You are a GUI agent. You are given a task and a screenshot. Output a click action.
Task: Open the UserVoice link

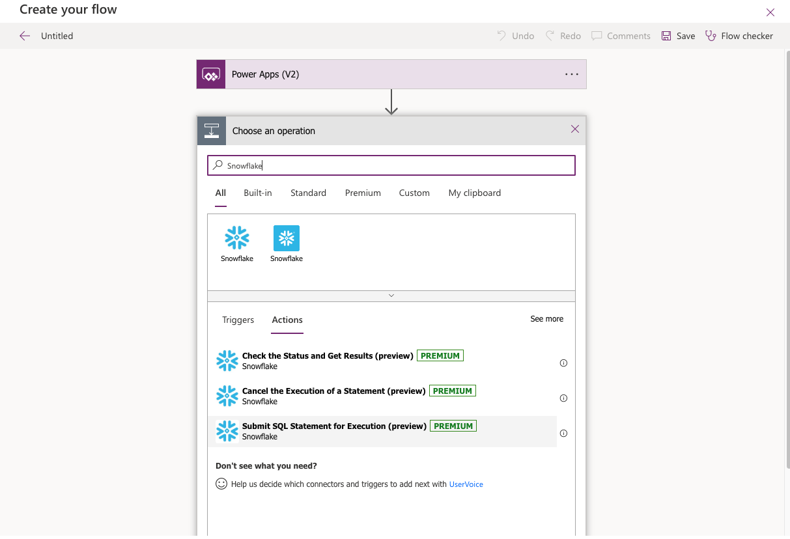click(x=466, y=484)
